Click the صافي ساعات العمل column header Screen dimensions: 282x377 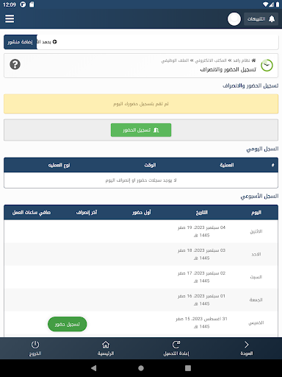tap(32, 212)
